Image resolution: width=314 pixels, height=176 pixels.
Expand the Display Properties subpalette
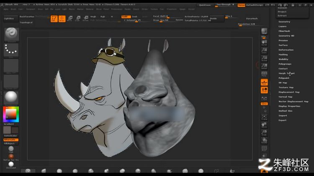coord(289,106)
